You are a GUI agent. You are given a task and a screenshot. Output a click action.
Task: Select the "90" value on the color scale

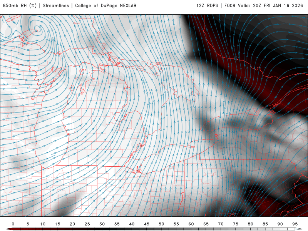(x=280, y=224)
